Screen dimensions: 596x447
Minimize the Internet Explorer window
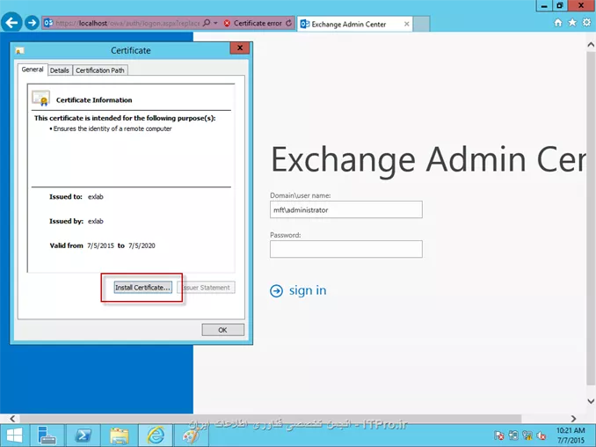(x=544, y=5)
